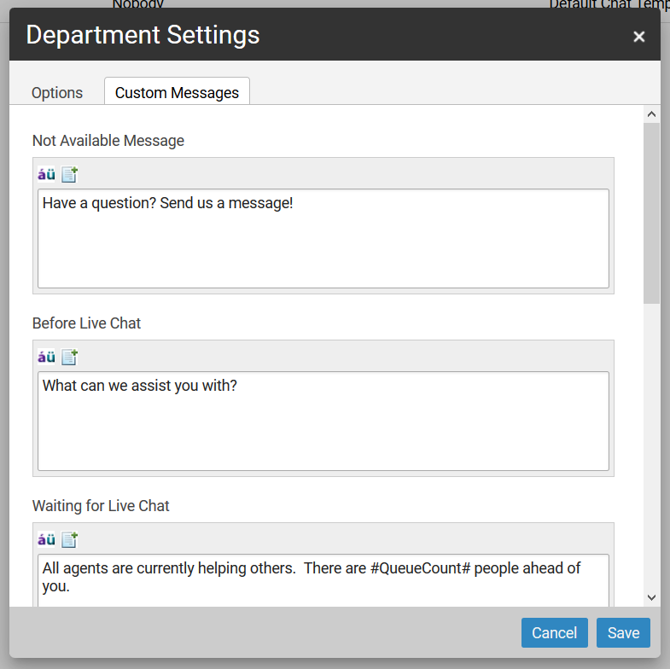Click scrollbar down arrow in messages panel

pos(651,597)
